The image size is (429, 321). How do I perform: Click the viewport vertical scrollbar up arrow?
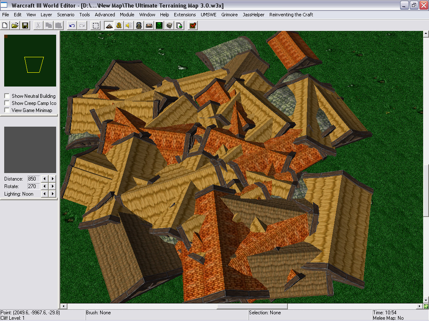(426, 34)
